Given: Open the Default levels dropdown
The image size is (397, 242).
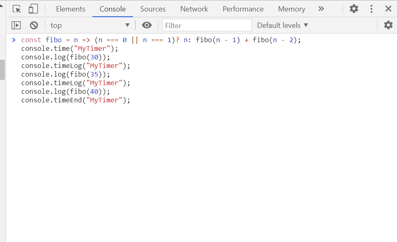Looking at the screenshot, I should 282,25.
